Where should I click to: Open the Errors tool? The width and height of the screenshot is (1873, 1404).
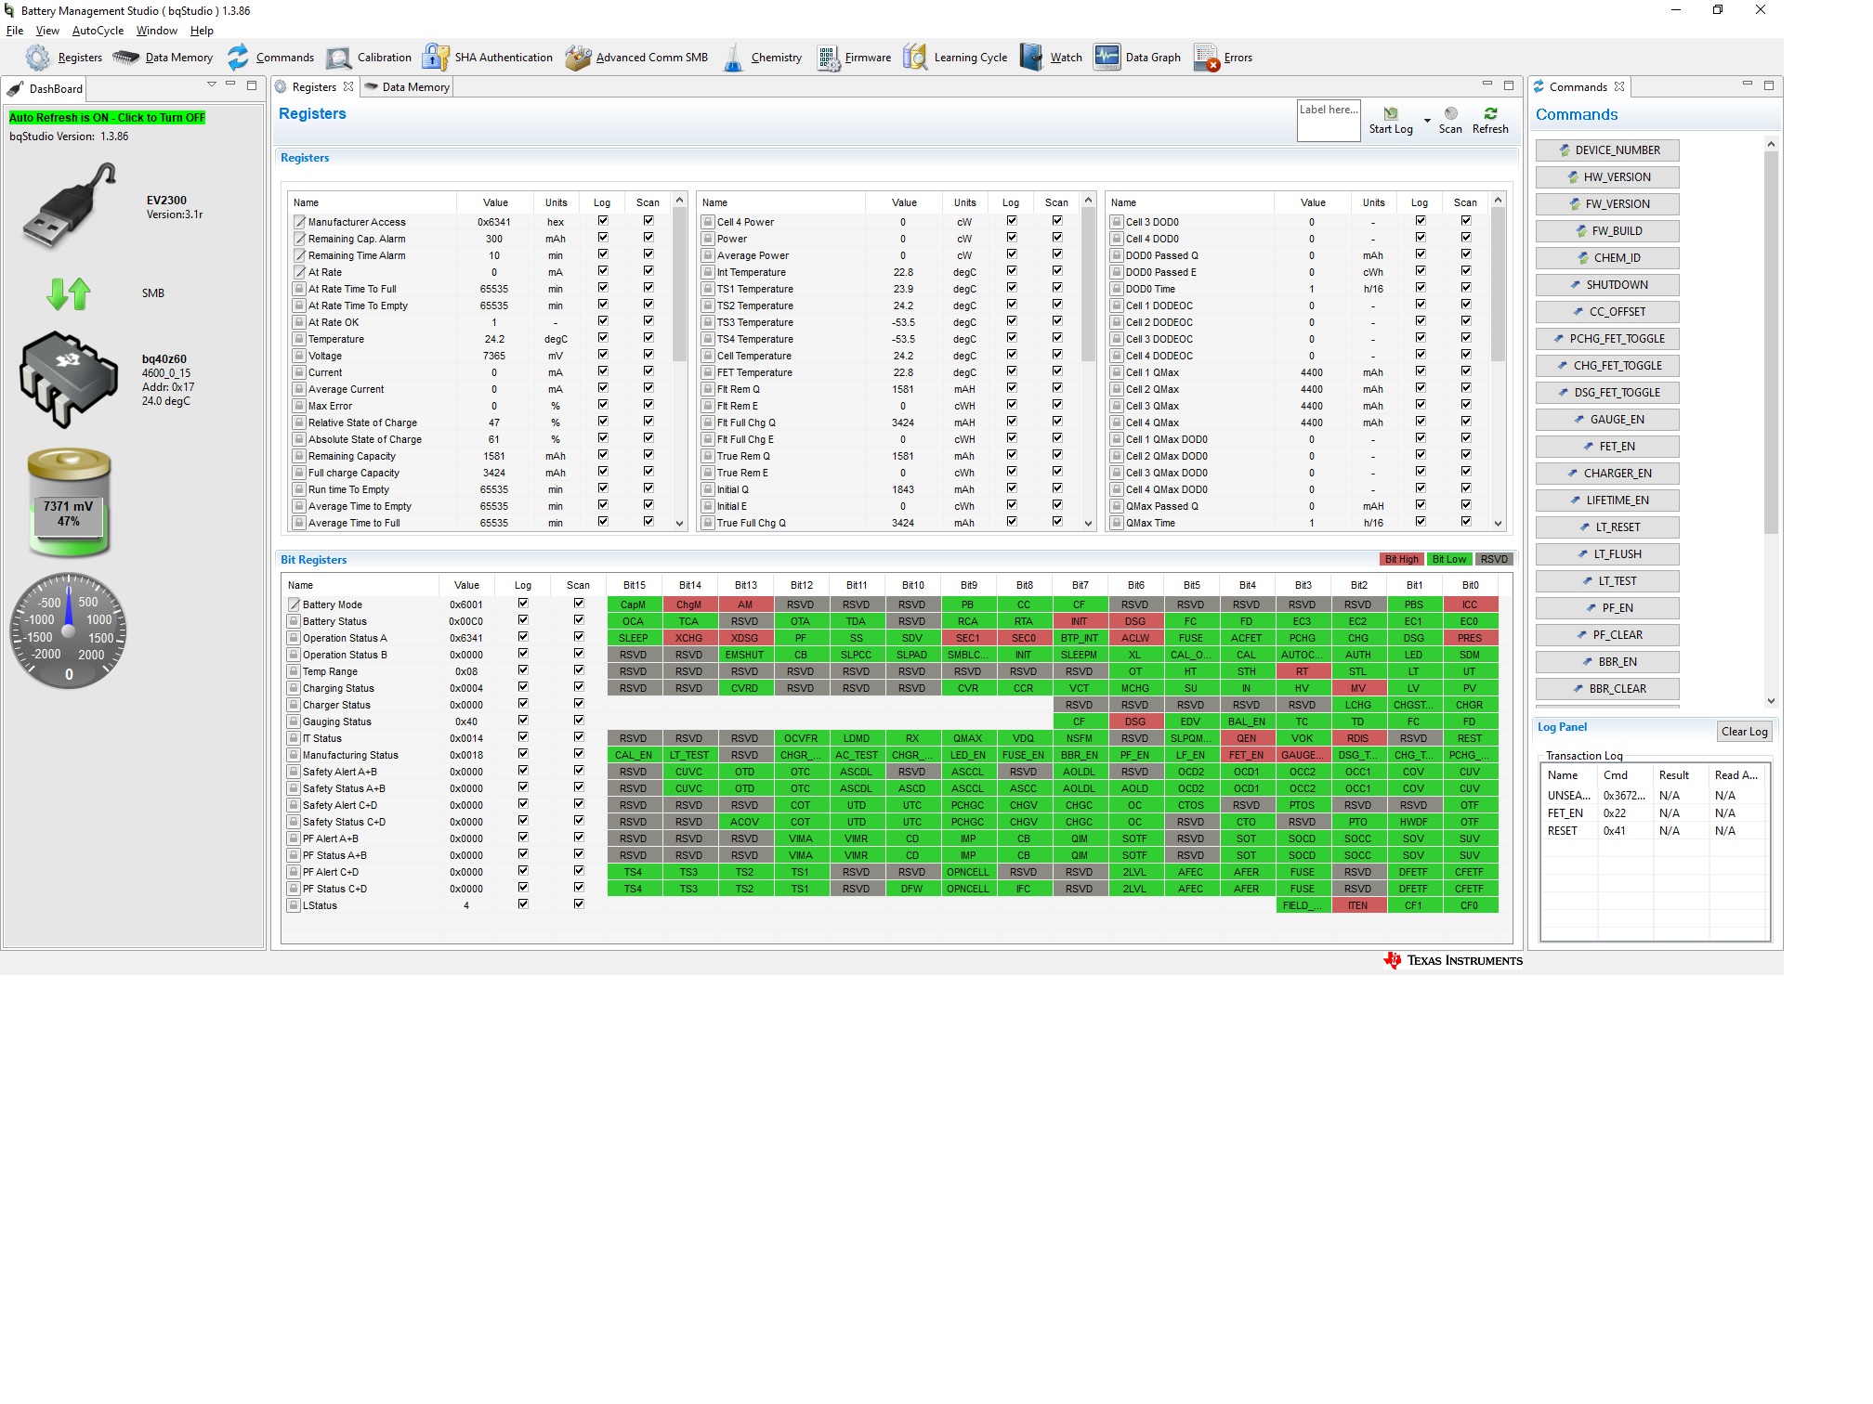(1223, 58)
